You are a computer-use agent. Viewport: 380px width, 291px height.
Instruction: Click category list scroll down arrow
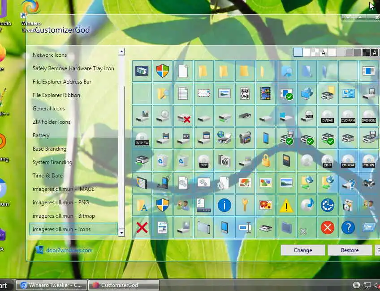(121, 232)
